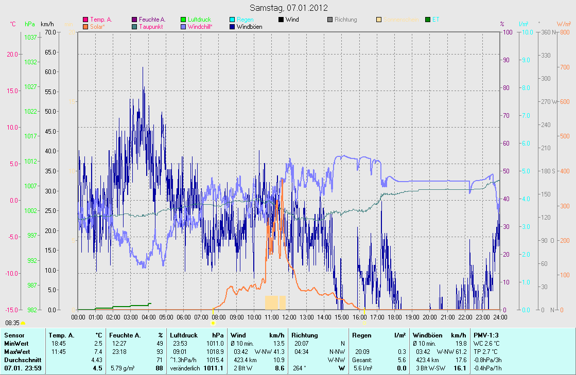Viewport: 576px width, 375px height.
Task: Click the 'W/m²' axis unit label
Action: point(564,24)
